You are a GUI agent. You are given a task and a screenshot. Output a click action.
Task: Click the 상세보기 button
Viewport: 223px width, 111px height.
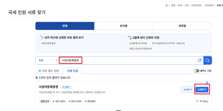188,90
